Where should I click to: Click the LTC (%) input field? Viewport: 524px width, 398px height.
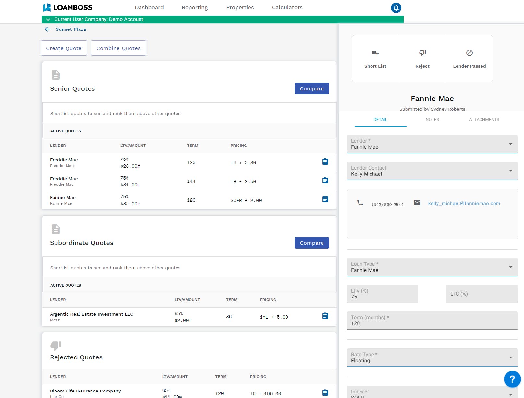[x=482, y=294]
